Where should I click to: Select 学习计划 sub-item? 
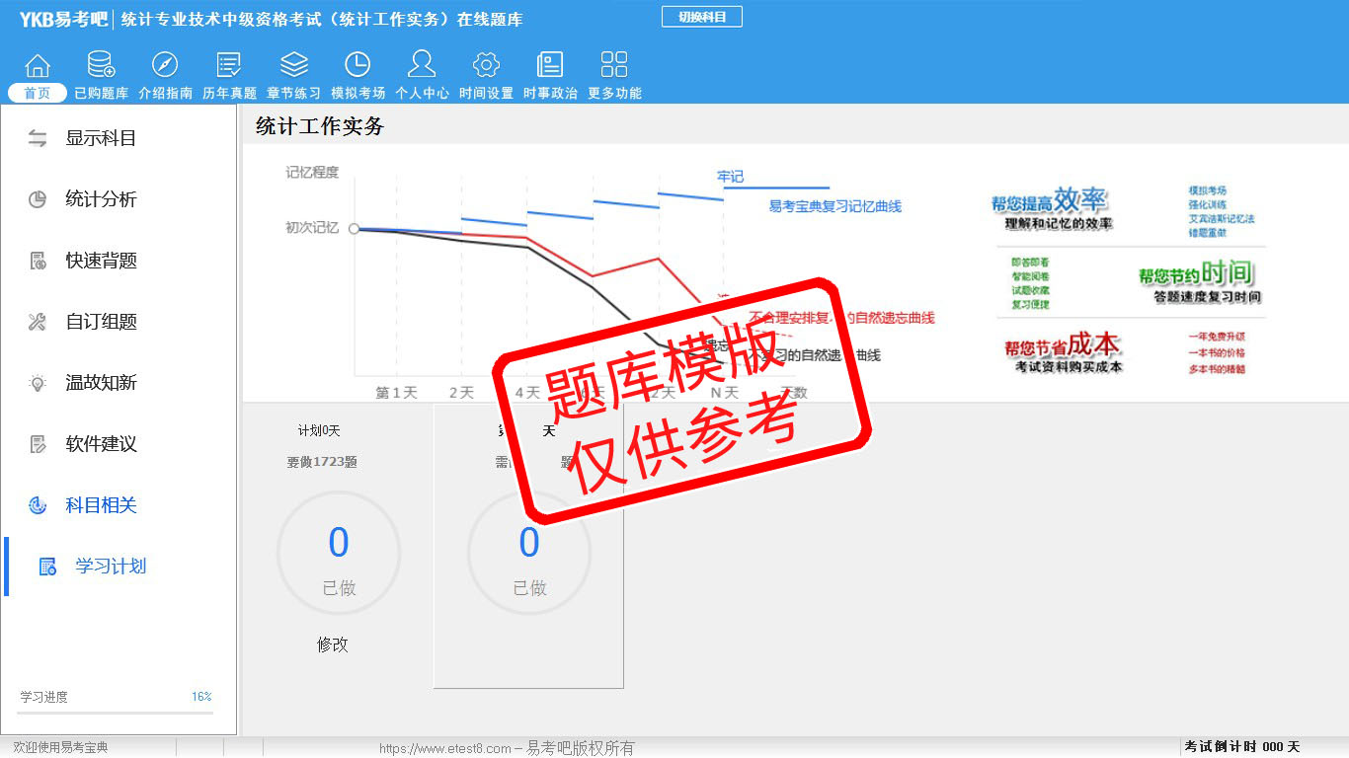[x=110, y=567]
